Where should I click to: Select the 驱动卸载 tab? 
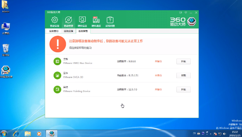coord(83,31)
